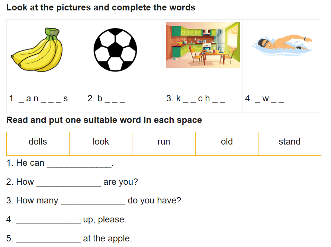Choose the word 'run' in word box
The image size is (331, 247).
(x=164, y=142)
